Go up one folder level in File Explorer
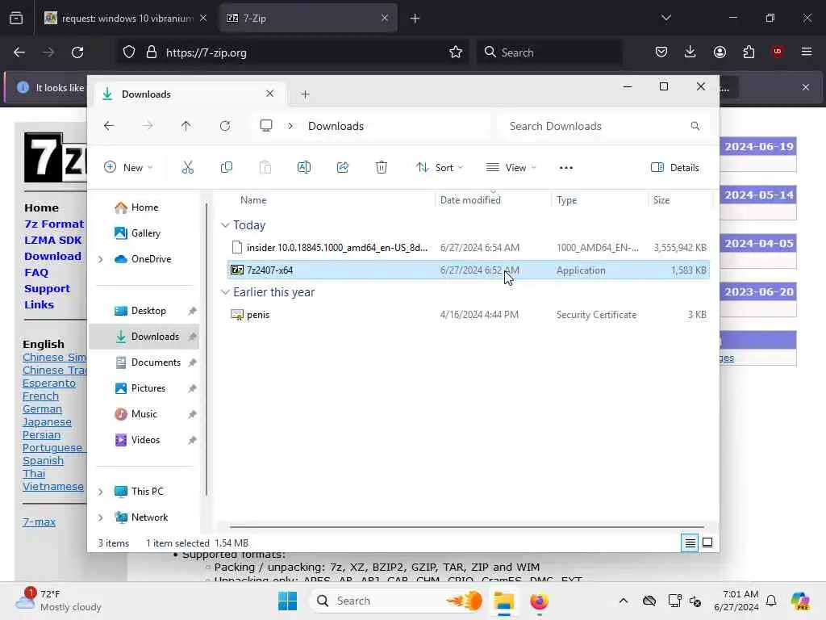This screenshot has width=826, height=620. click(x=186, y=126)
